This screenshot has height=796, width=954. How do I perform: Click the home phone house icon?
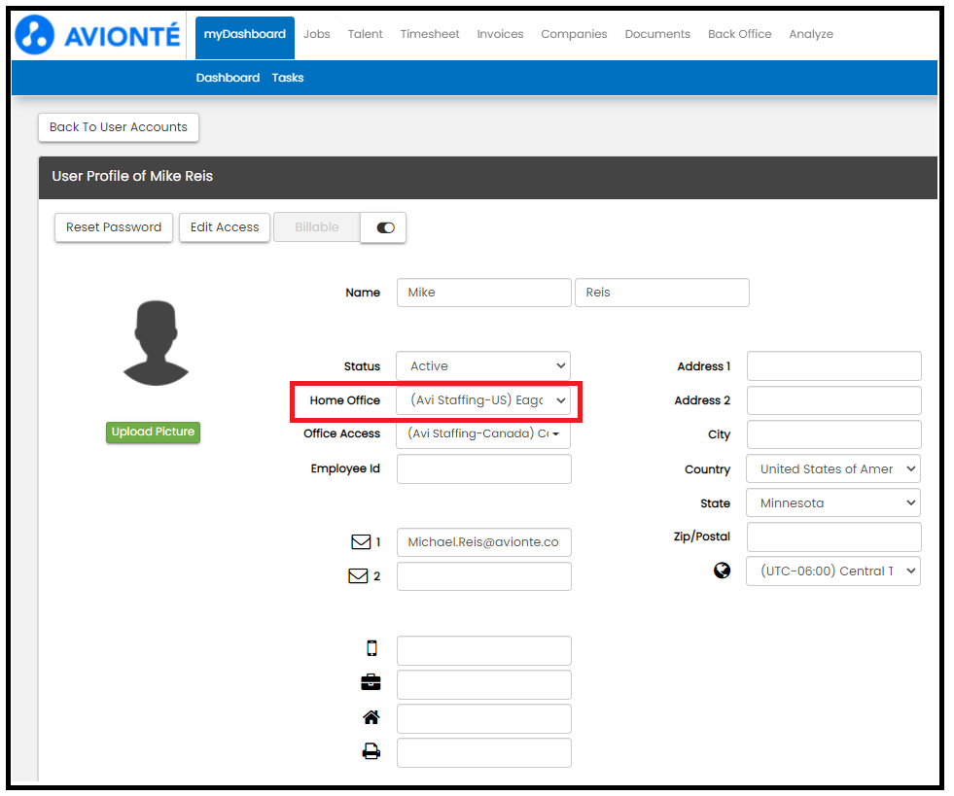[371, 717]
